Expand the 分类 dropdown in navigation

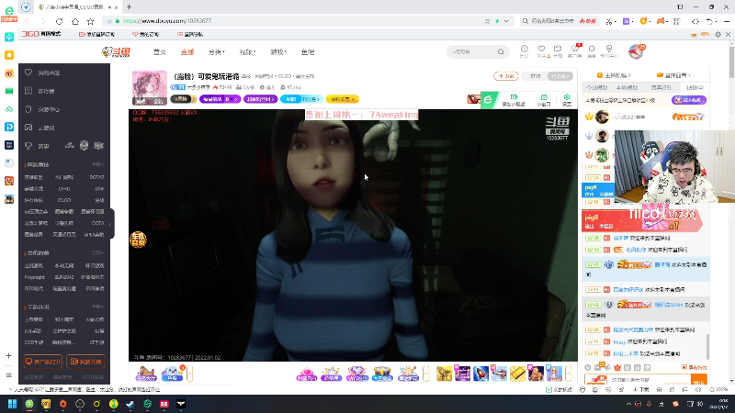tap(216, 52)
